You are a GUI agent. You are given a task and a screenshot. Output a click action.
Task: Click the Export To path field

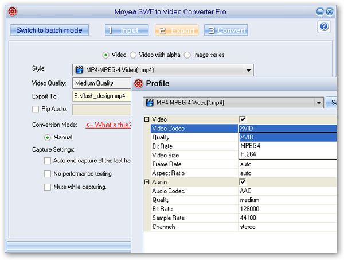point(102,96)
